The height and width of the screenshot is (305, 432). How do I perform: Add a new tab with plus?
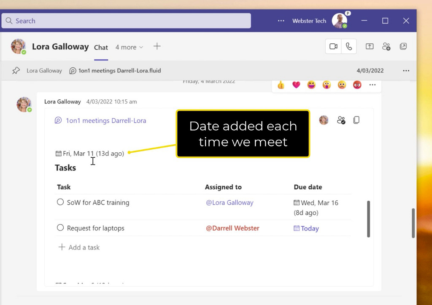coord(157,46)
